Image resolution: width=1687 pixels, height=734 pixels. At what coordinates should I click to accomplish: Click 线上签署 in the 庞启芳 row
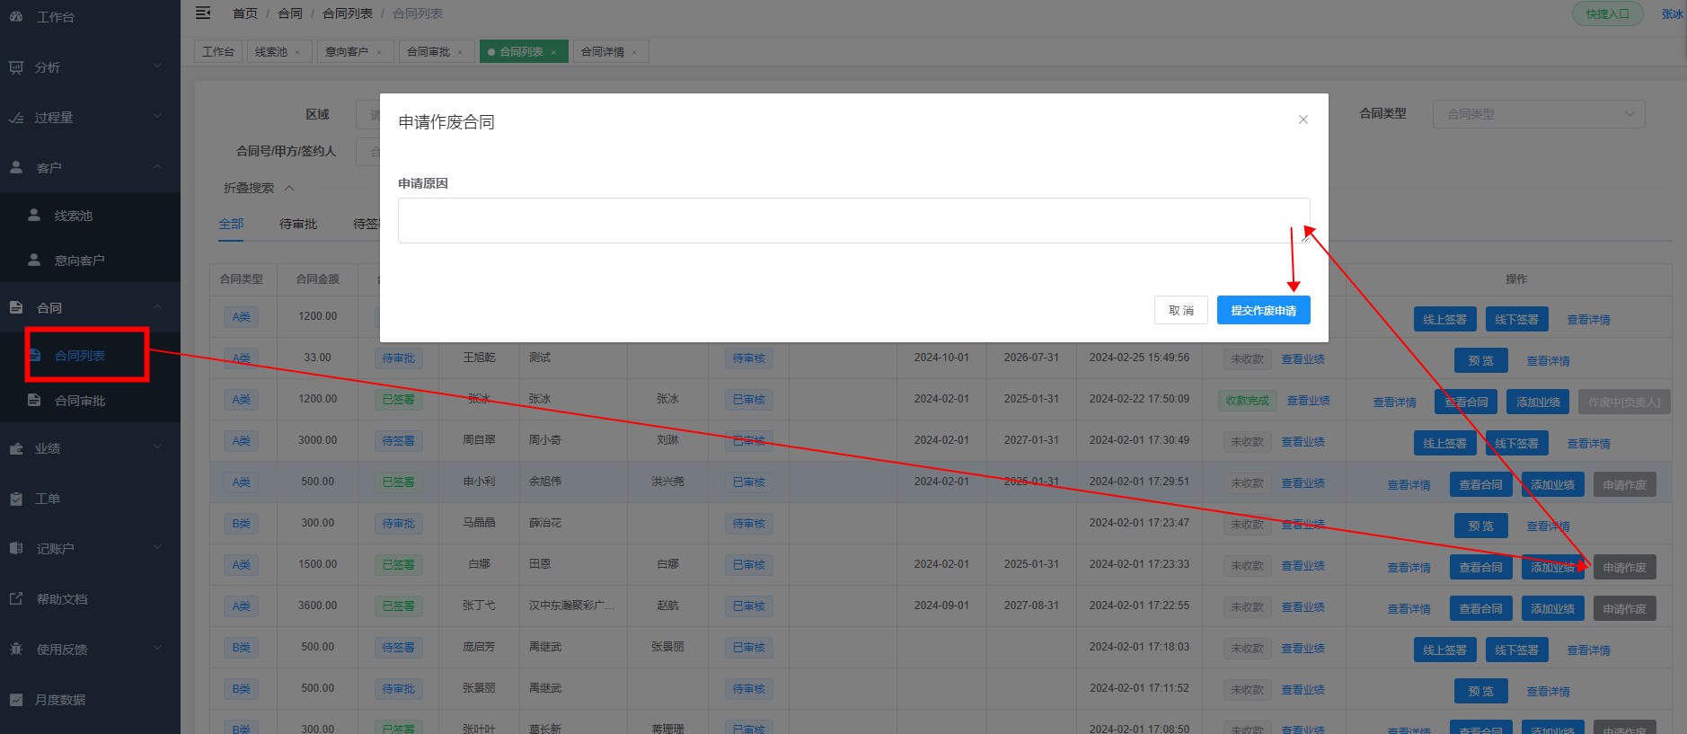pyautogui.click(x=1444, y=650)
